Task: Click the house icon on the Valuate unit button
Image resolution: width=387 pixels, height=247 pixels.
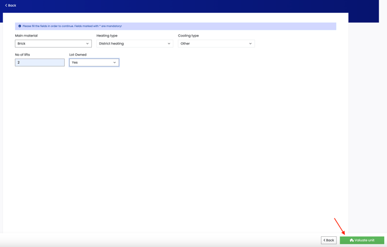Action: (x=352, y=240)
